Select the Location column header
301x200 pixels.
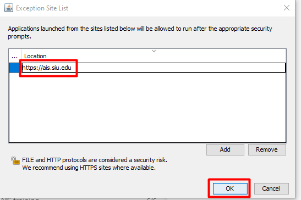point(154,56)
